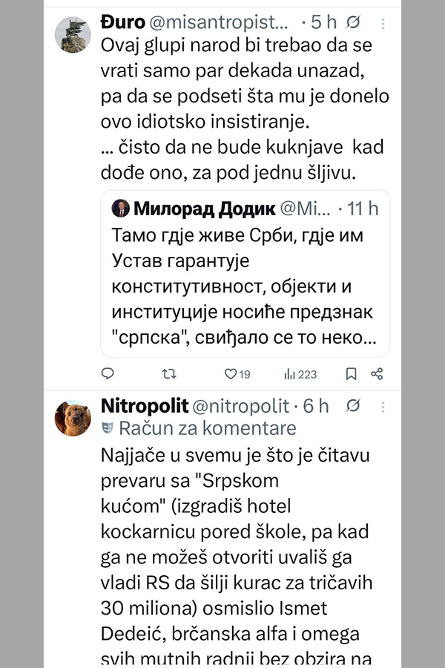Open Nitropolit's dog avatar
445x668 pixels.
(73, 418)
